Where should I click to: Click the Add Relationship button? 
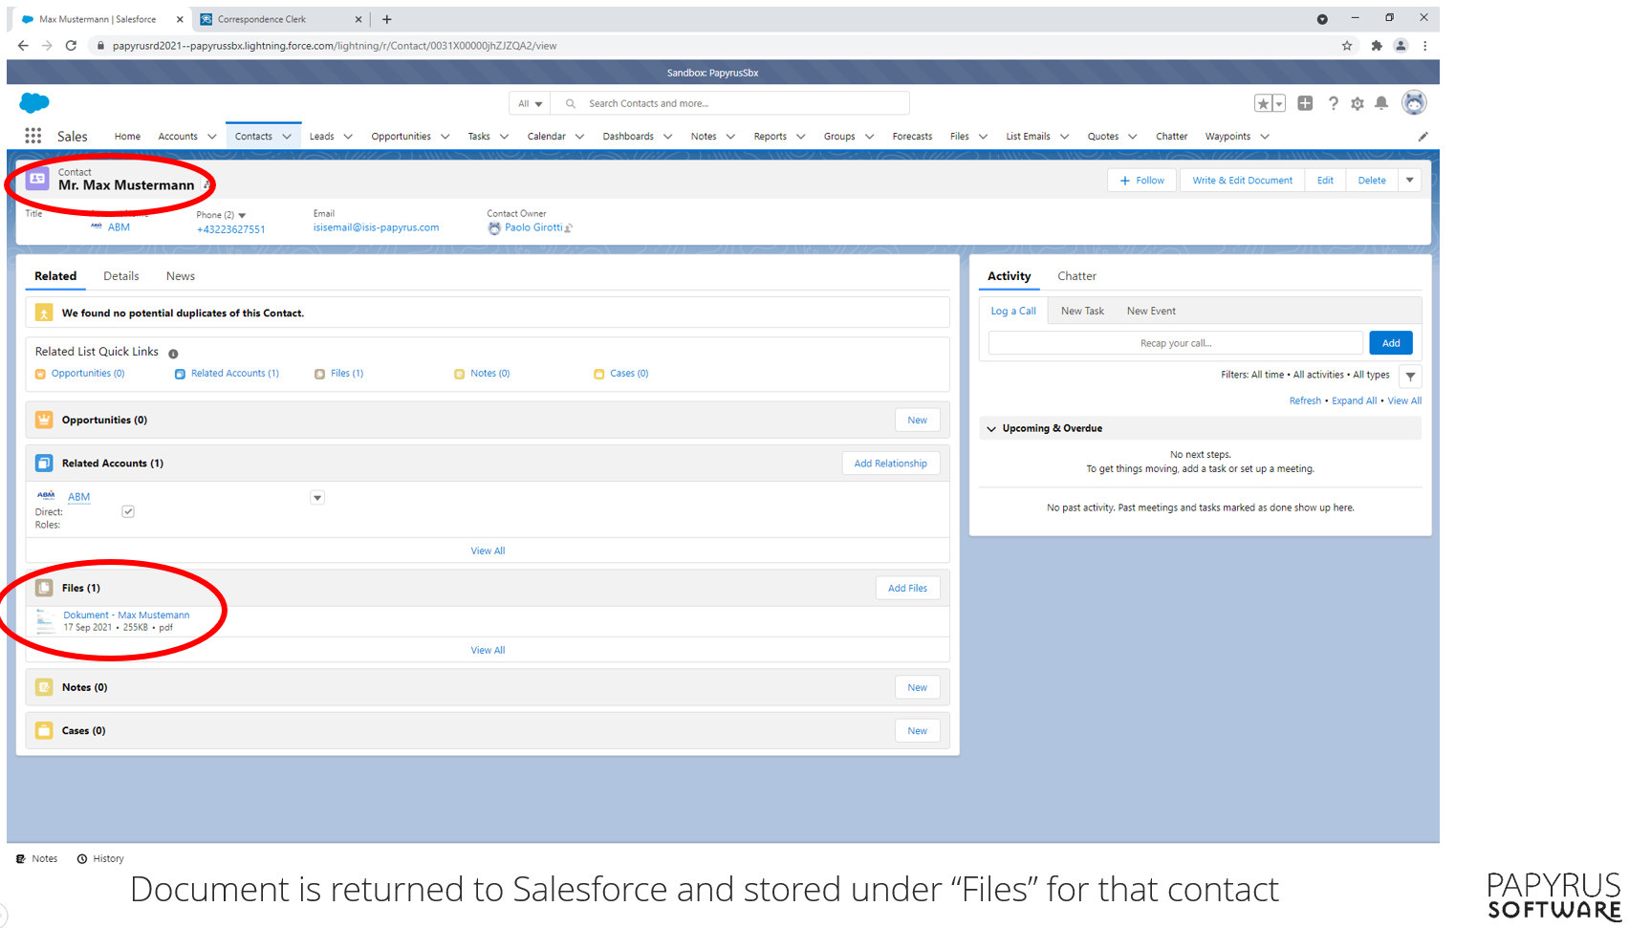(890, 464)
